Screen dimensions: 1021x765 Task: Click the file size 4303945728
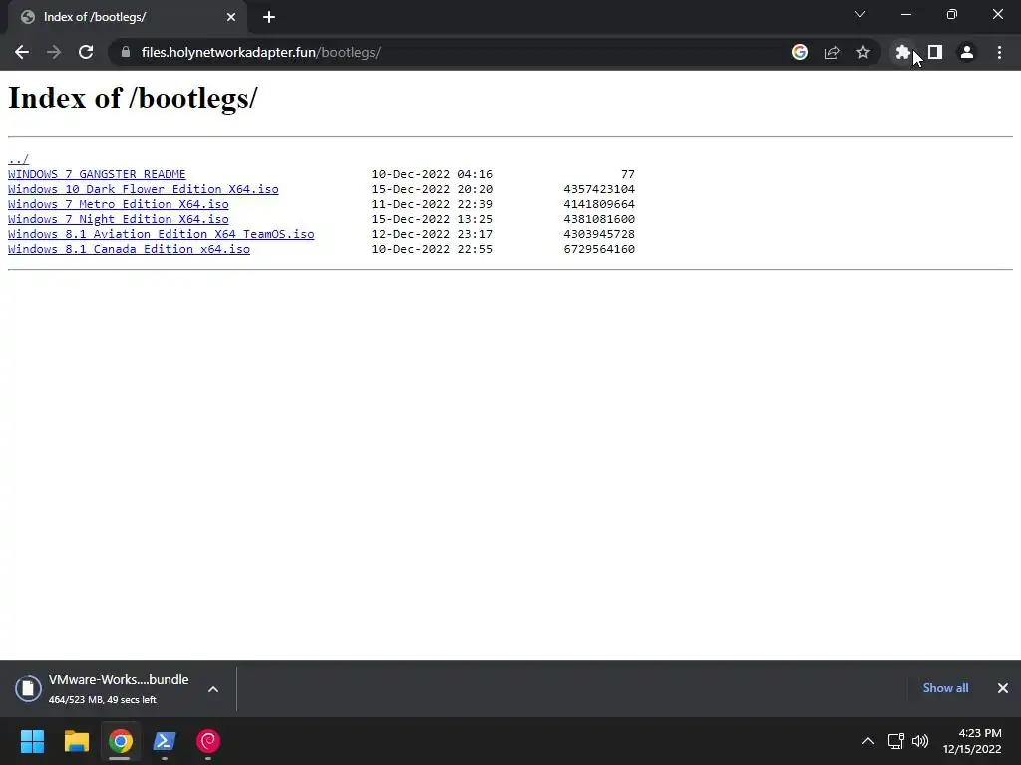click(x=599, y=234)
